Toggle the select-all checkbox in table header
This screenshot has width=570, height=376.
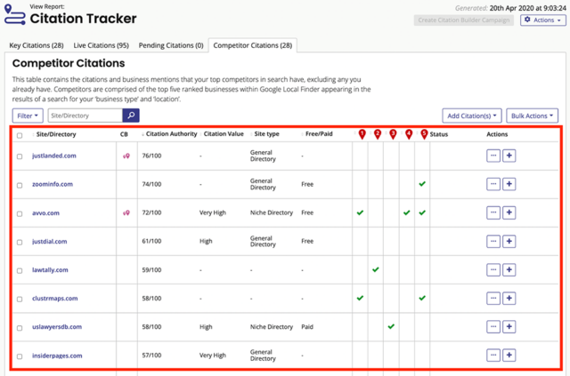(20, 135)
